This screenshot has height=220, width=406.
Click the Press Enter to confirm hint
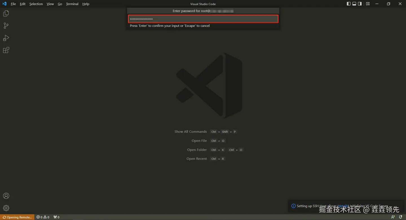coord(170,26)
